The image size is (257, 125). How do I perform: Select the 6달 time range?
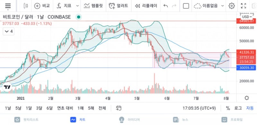click(50, 108)
